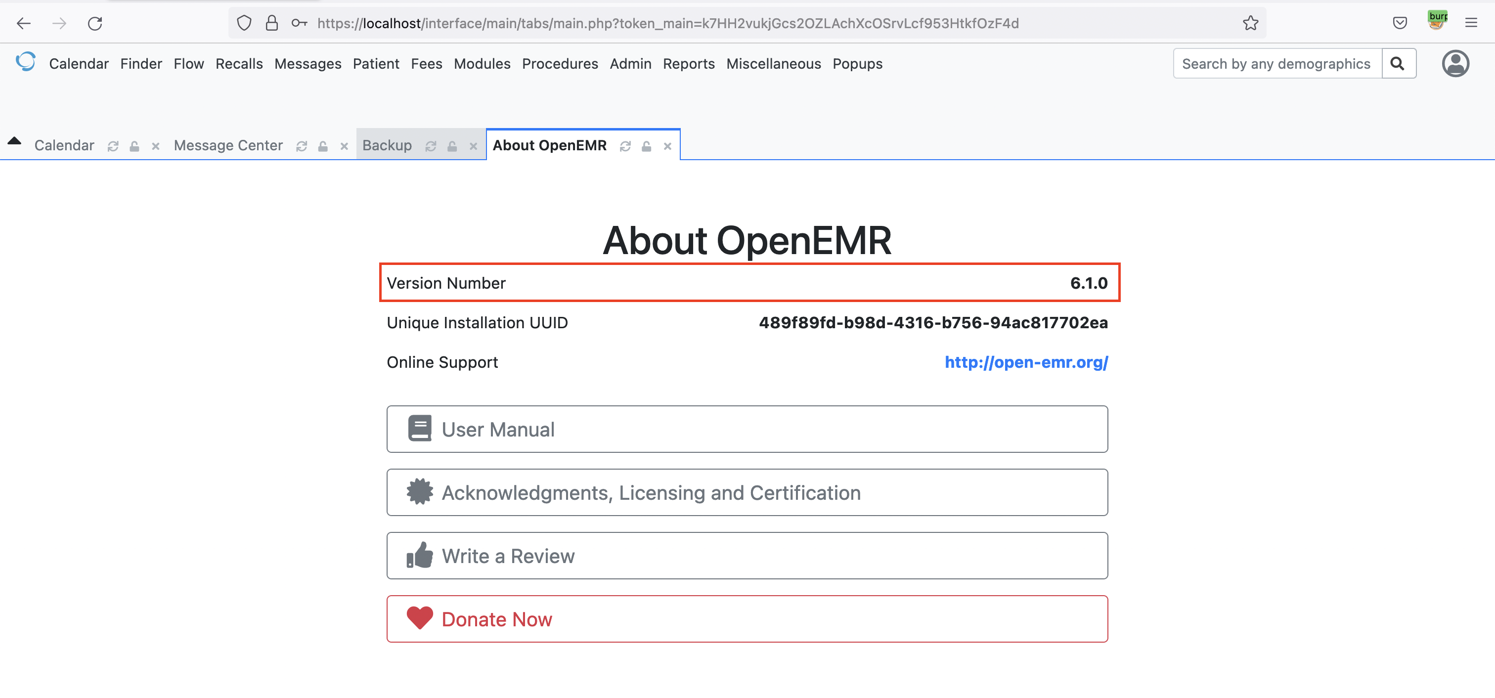Toggle lock on the Backup tab
The image size is (1495, 698).
(452, 146)
